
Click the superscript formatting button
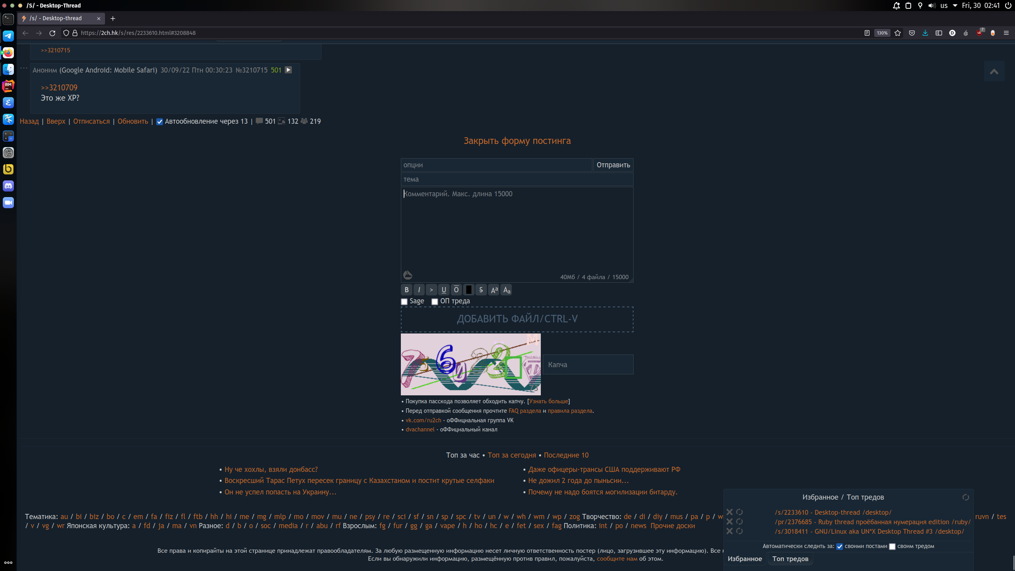[x=494, y=290]
